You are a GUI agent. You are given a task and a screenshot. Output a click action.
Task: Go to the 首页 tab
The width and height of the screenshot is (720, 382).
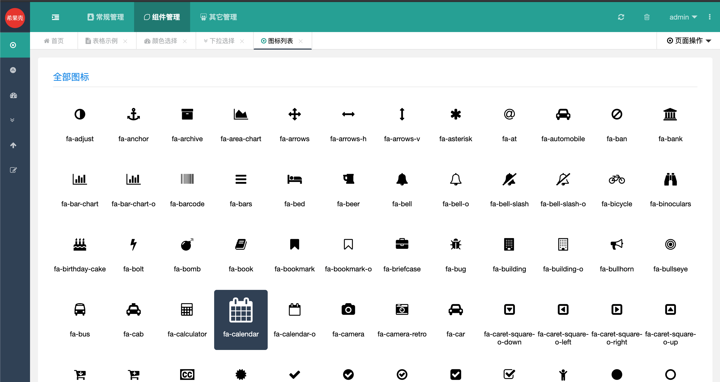point(54,41)
